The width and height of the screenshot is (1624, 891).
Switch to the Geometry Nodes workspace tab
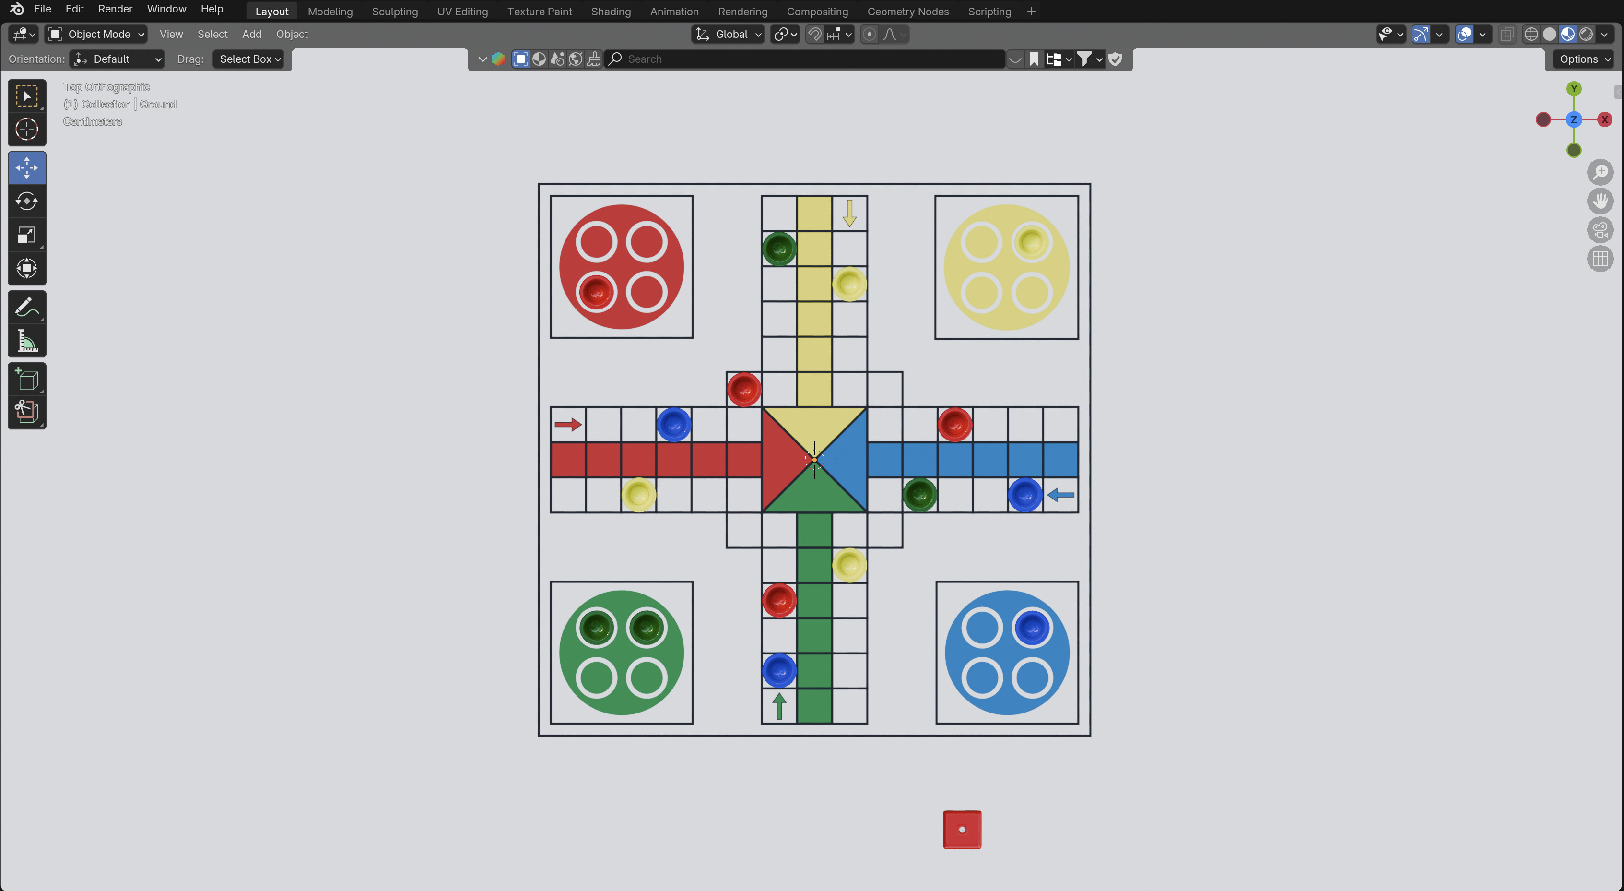coord(908,12)
